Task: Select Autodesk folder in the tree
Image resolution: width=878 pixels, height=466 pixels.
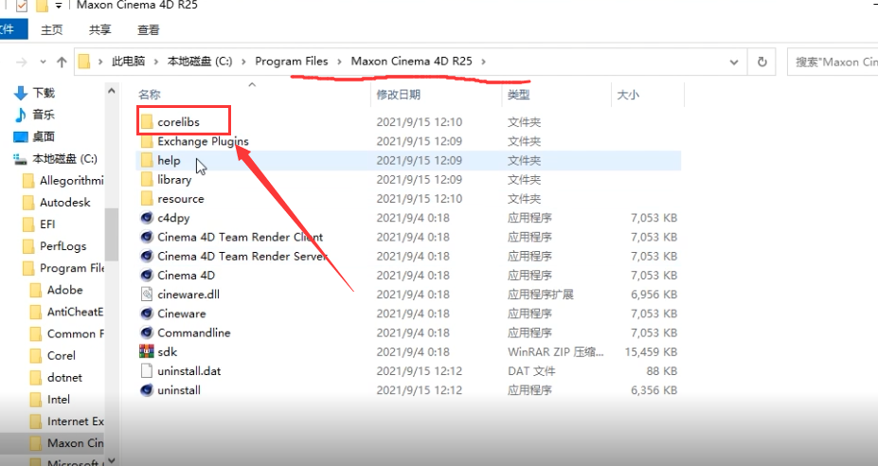Action: coord(57,202)
